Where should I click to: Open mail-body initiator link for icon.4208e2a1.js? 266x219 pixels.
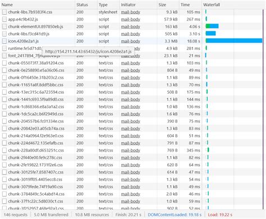pyautogui.click(x=131, y=41)
